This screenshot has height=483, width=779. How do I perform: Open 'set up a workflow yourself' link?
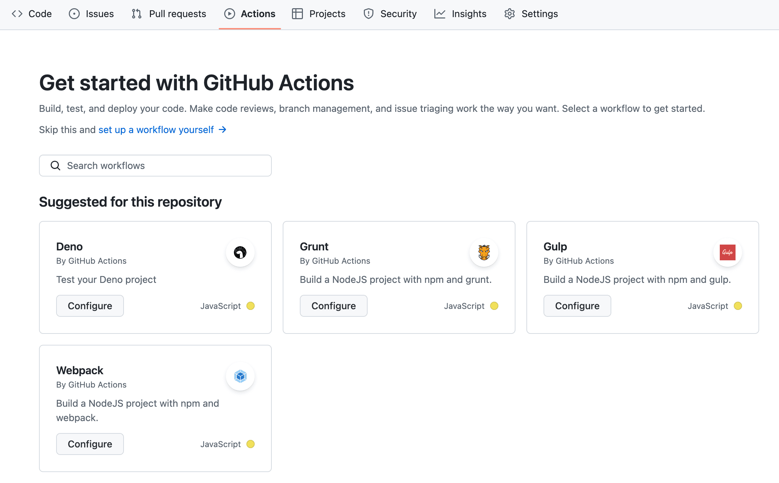tap(156, 130)
